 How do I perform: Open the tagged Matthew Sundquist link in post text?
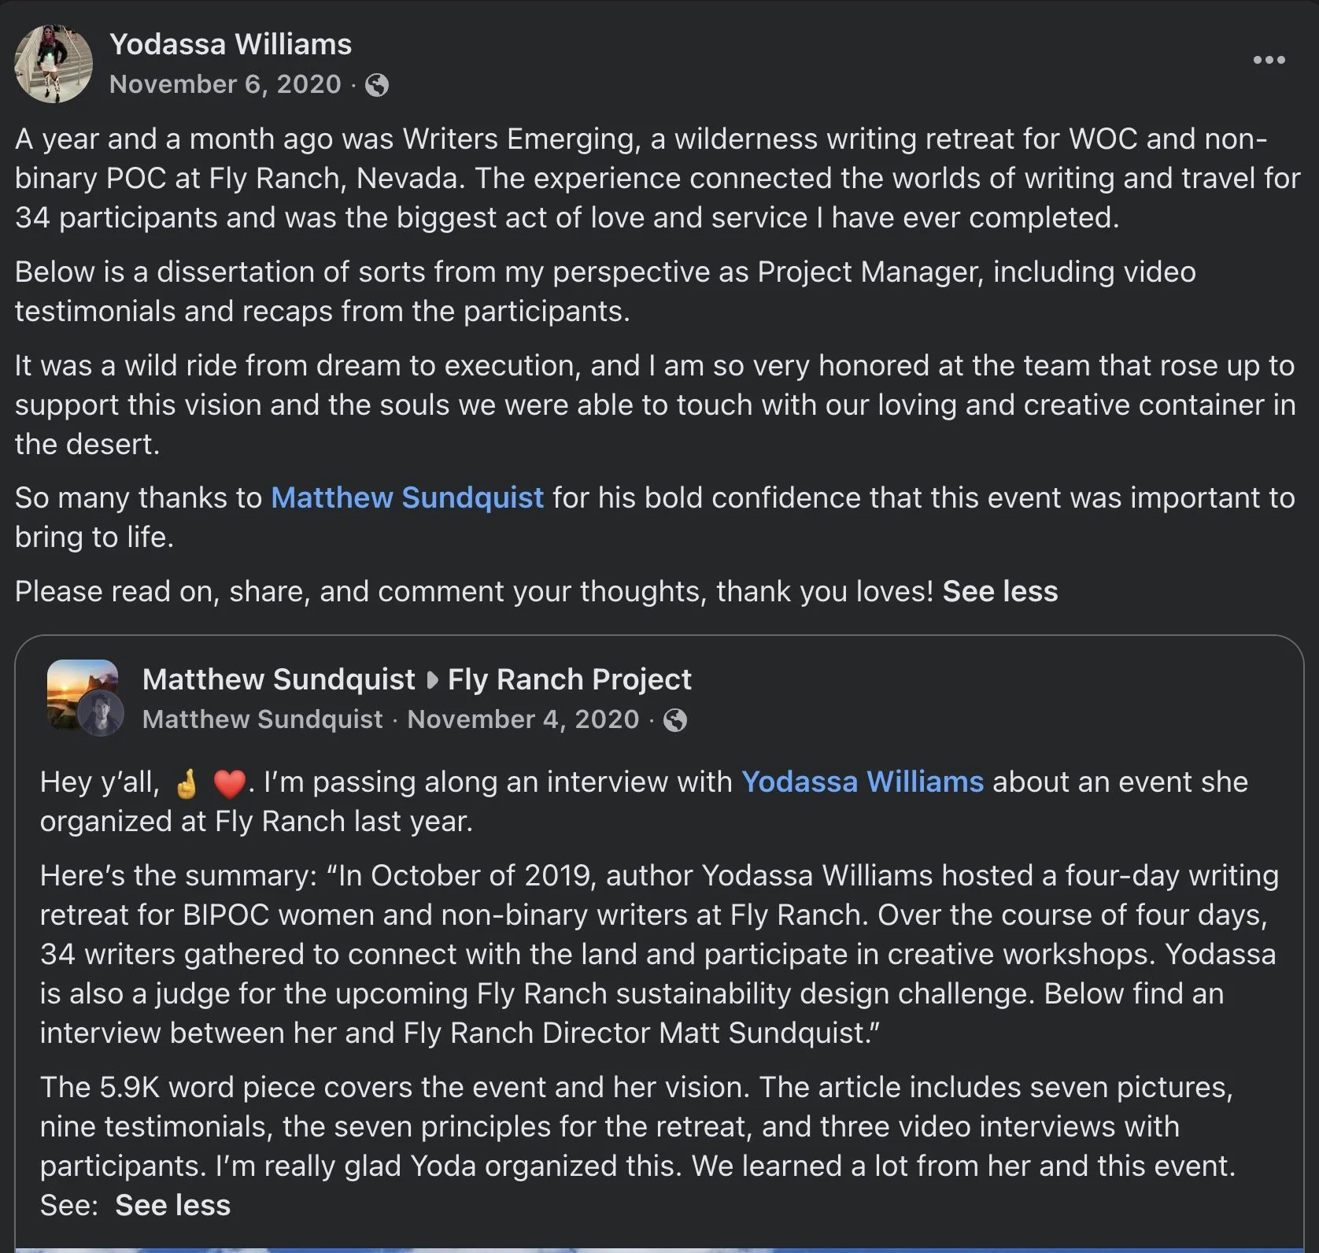[408, 498]
